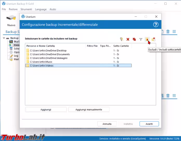This screenshot has height=141, width=181.
Task: Select row C:\Users\info\OneDrive\Documents
Action: [78, 54]
